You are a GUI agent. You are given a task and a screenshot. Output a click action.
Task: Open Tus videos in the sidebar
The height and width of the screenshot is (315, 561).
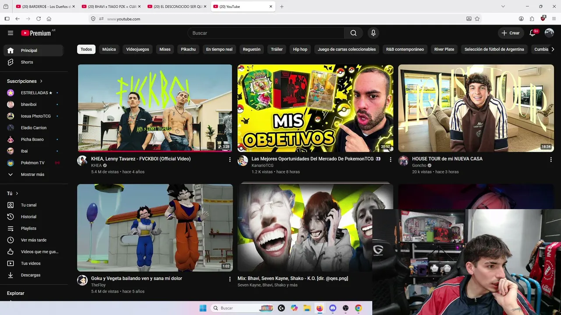[x=33, y=263]
